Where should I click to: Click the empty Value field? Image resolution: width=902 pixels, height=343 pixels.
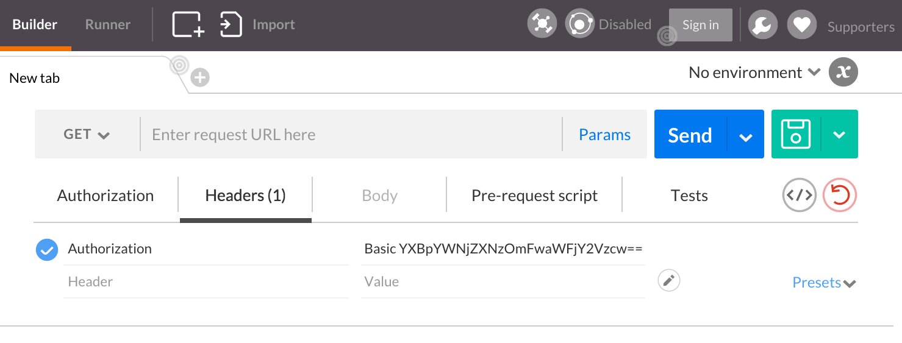pos(503,281)
